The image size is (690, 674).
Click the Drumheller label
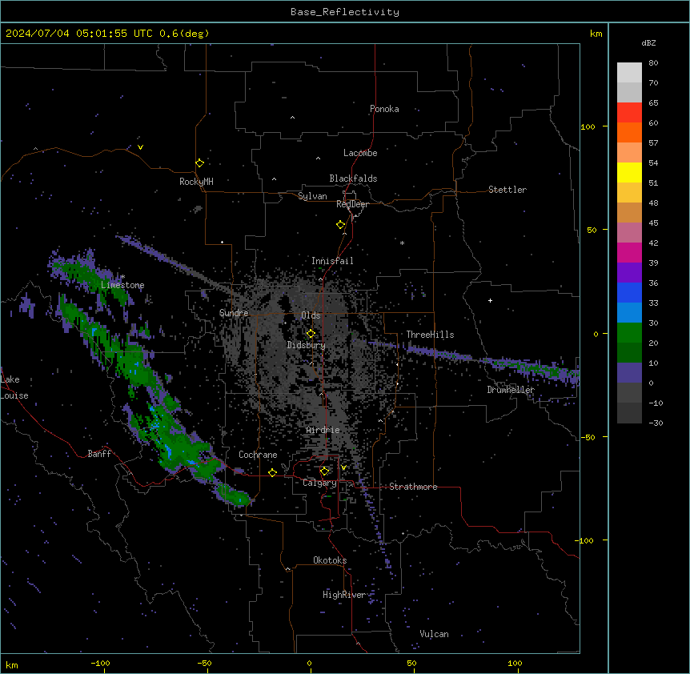511,390
